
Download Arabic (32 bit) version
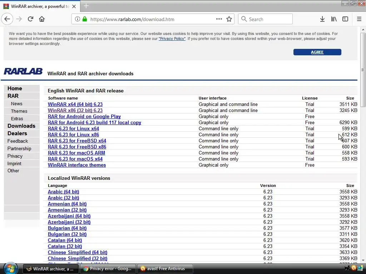click(64, 198)
